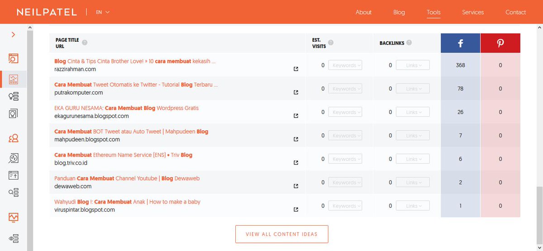Image resolution: width=543 pixels, height=251 pixels.
Task: Open the monitor graph sidebar icon
Action: 14,218
